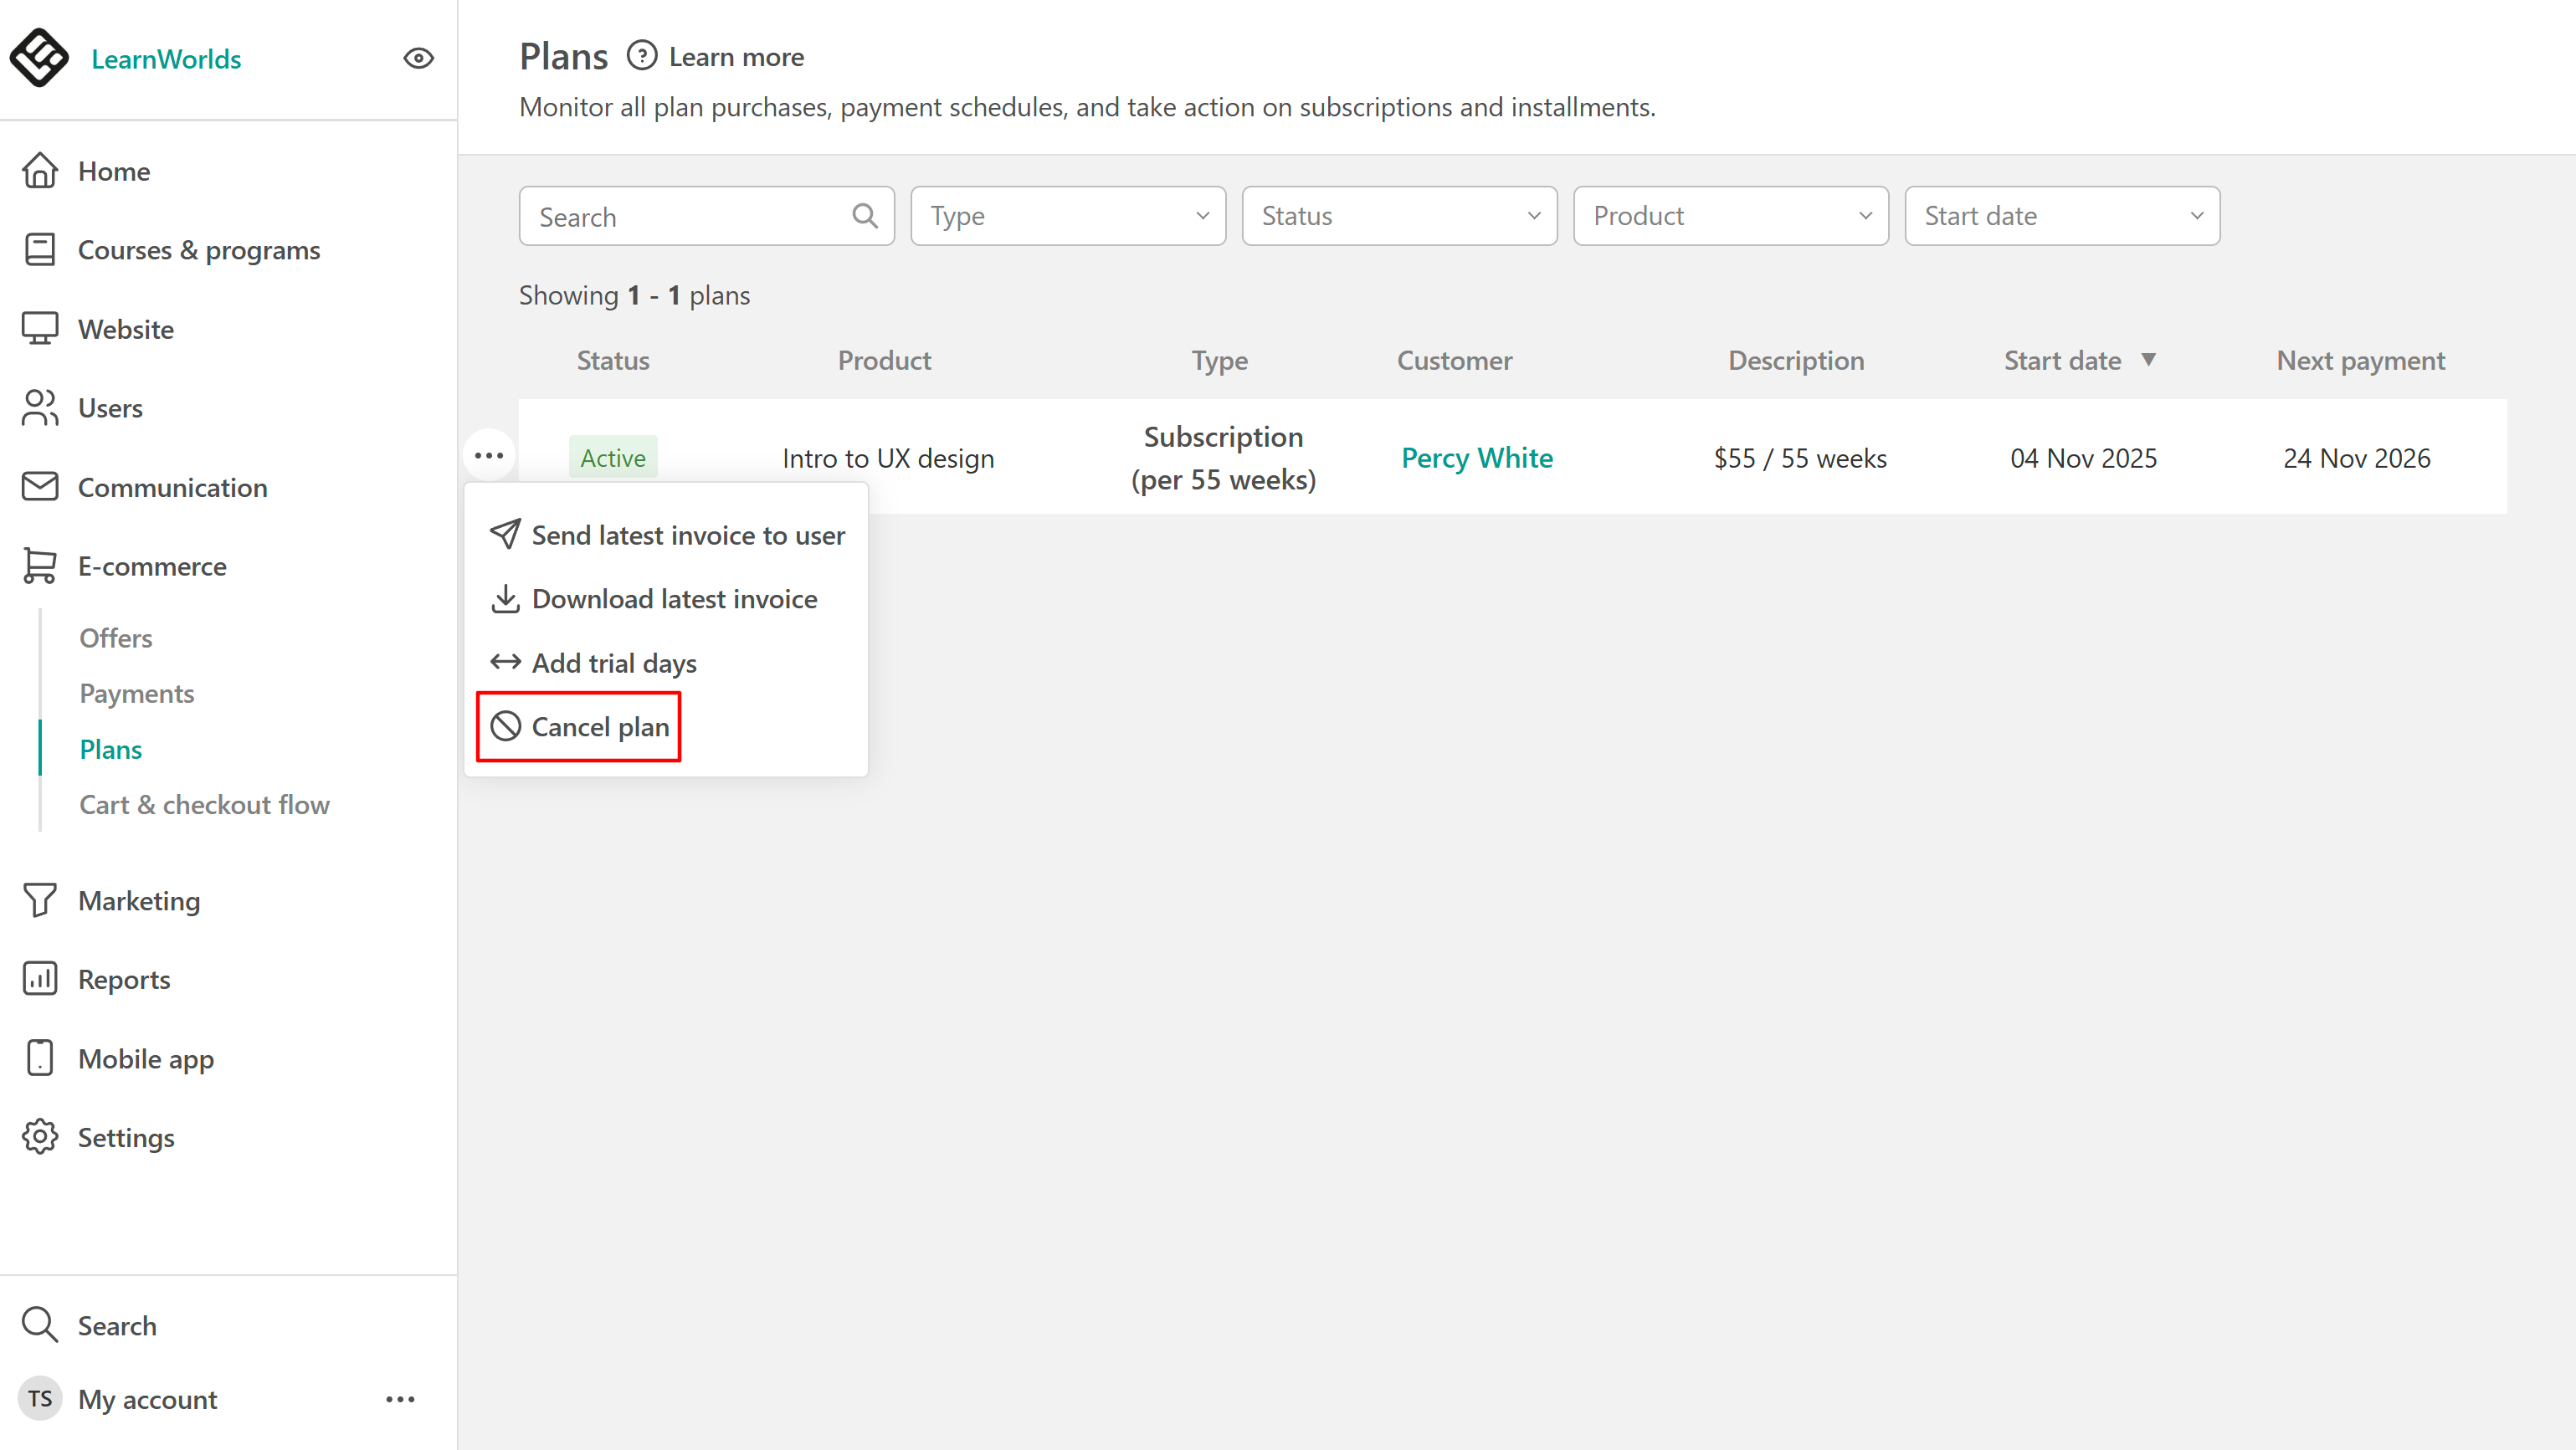Open the Learn more help icon
This screenshot has width=2576, height=1450.
pos(641,55)
